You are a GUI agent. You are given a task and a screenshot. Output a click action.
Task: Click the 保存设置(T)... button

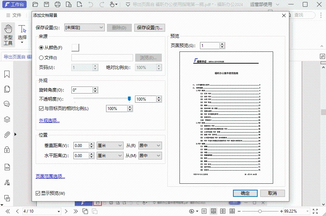[150, 28]
